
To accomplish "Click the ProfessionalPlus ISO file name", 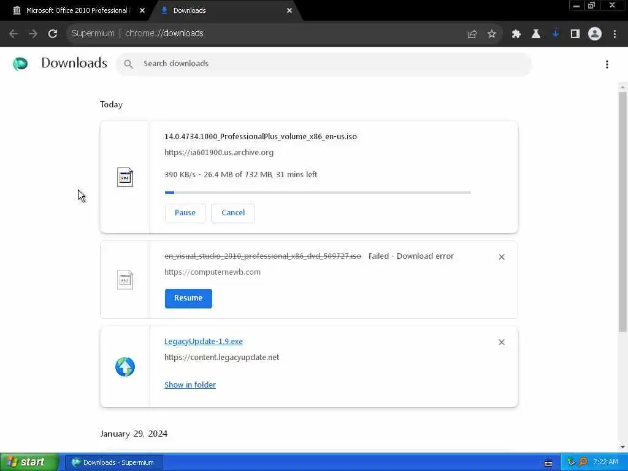I will [x=260, y=137].
